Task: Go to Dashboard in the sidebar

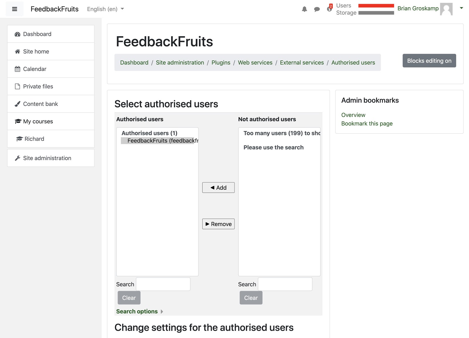Action: point(51,34)
